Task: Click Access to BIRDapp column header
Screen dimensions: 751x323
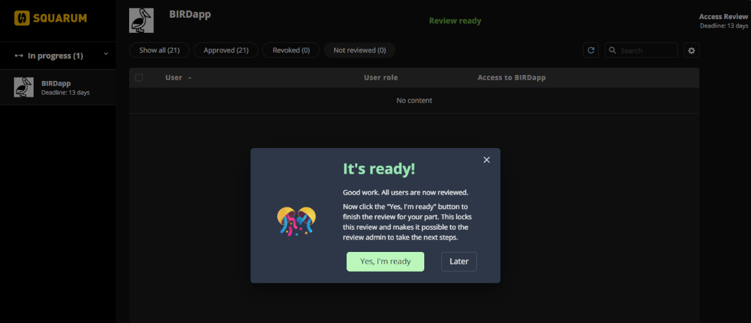Action: 511,78
